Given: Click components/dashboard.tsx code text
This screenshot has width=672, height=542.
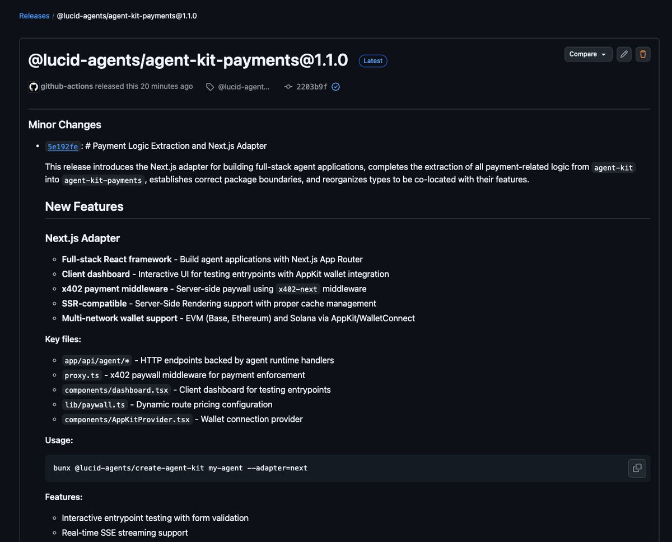Looking at the screenshot, I should (116, 390).
